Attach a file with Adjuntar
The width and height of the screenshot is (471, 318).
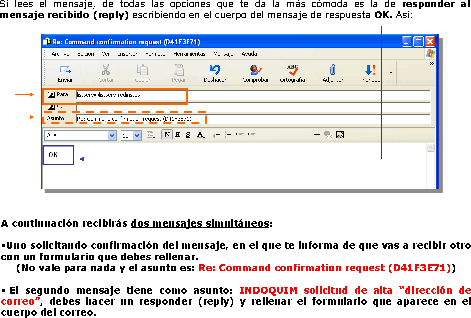[x=333, y=73]
